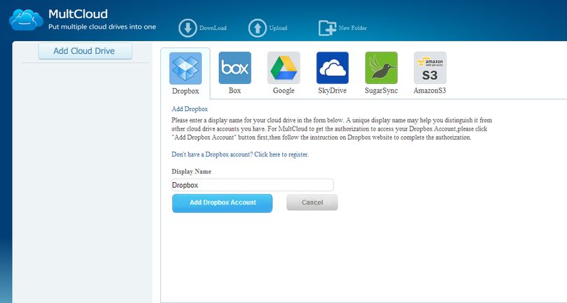Click the Upload text label

point(278,28)
